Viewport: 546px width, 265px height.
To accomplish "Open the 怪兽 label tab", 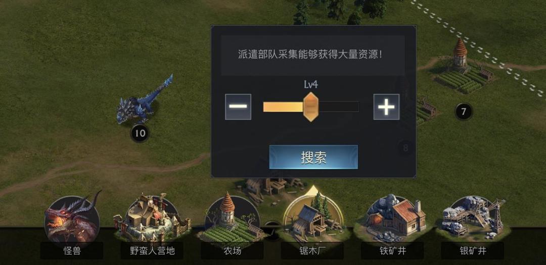I will [x=72, y=251].
